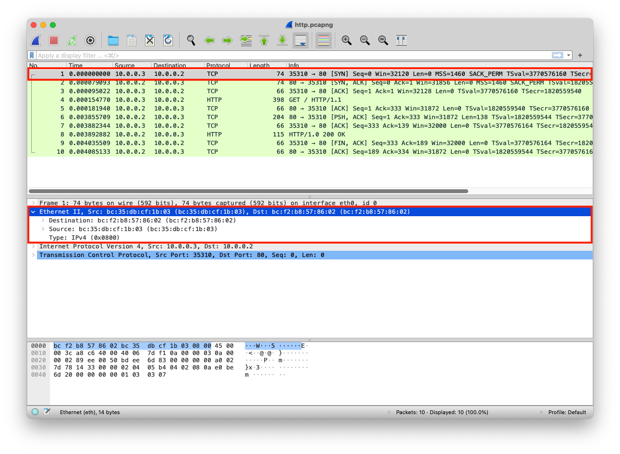Toggle automatic scrolling in live capture
This screenshot has height=454, width=620.
pyautogui.click(x=301, y=40)
